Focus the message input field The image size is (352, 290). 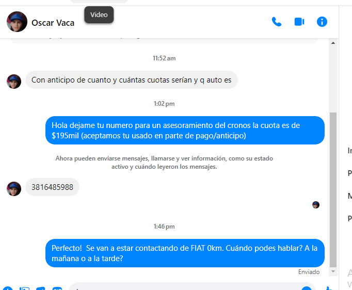(186, 287)
